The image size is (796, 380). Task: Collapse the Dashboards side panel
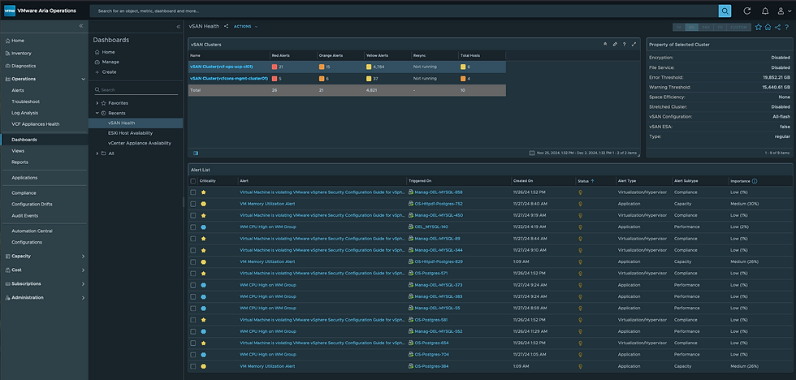[178, 26]
